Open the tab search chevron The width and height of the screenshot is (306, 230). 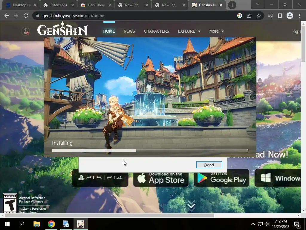[x=258, y=4]
